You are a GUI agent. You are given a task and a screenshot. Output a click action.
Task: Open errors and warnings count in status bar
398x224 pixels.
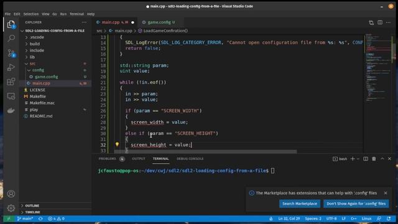(56, 218)
